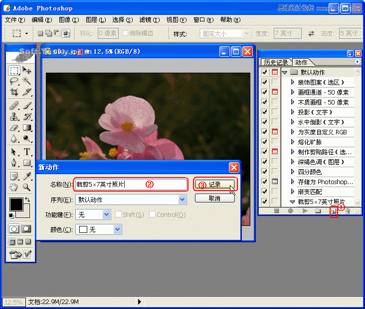This screenshot has height=309, width=365.
Task: Toggle dialog box icon for 画框通道 - 50 像素
Action: pos(274,92)
